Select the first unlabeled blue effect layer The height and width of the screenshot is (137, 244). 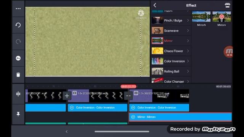click(46, 108)
